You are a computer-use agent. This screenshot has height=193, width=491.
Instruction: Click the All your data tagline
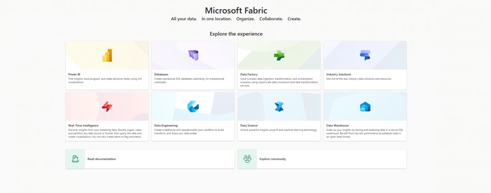tap(184, 19)
